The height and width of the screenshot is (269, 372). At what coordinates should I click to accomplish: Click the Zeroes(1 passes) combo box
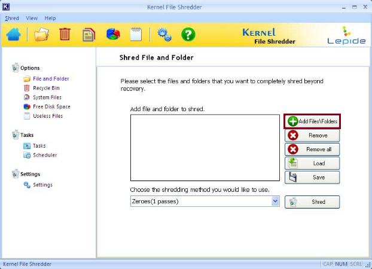tap(205, 201)
